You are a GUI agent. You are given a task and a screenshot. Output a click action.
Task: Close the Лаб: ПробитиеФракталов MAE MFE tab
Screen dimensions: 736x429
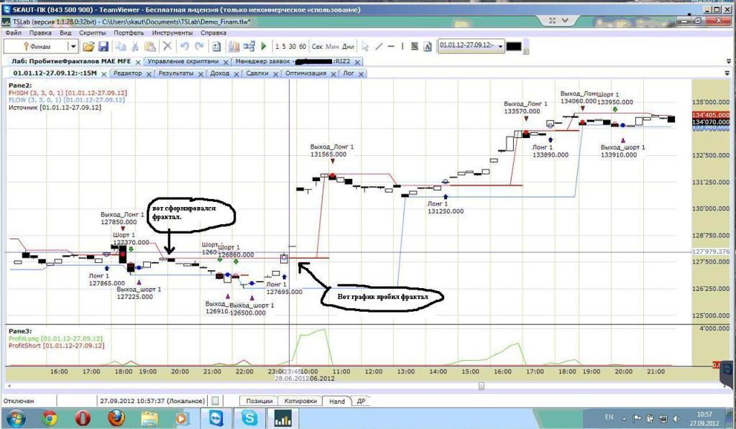(x=138, y=62)
